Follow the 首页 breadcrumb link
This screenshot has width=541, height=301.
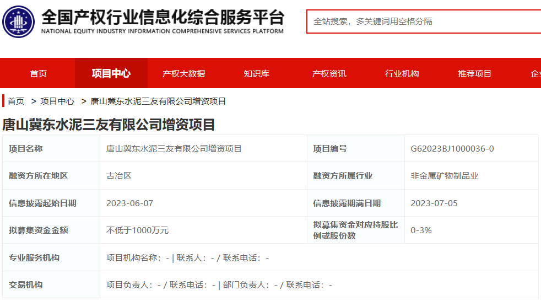pos(16,101)
